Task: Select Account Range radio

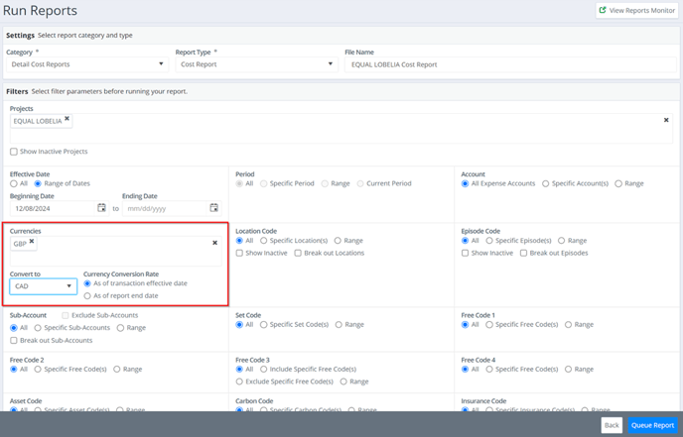Action: tap(618, 183)
